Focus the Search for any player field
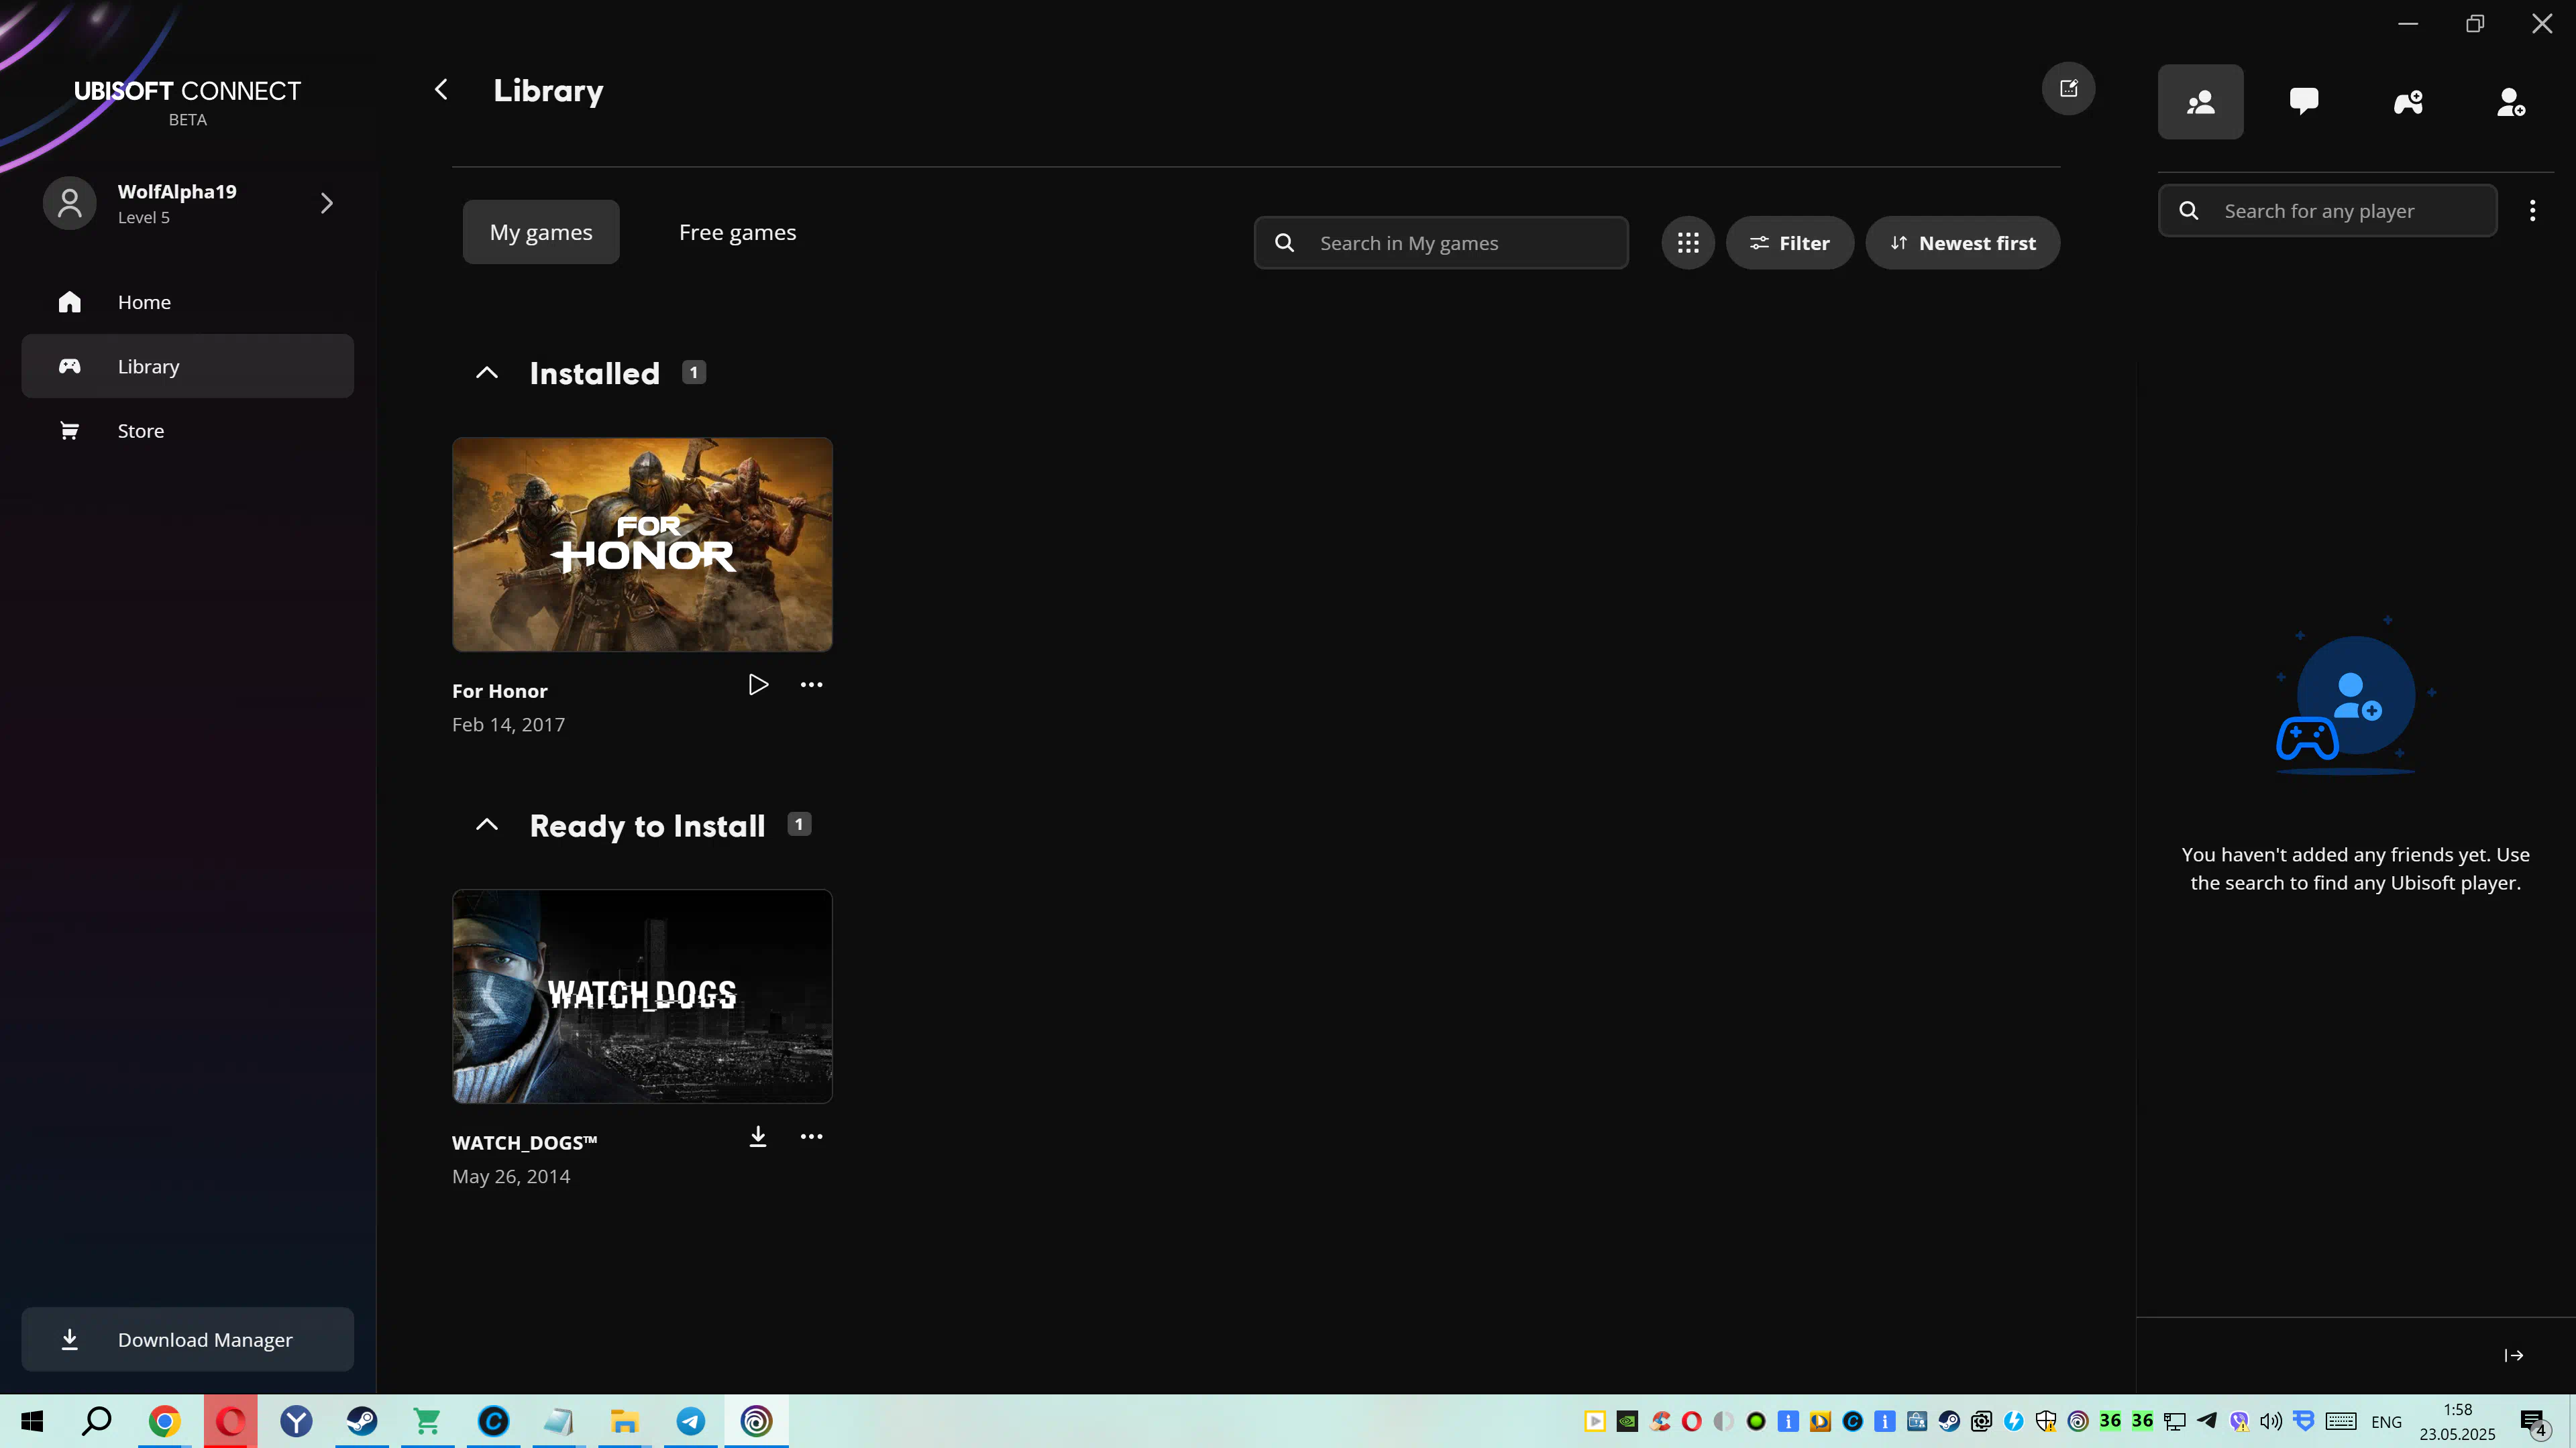This screenshot has height=1448, width=2576. tap(2327, 211)
